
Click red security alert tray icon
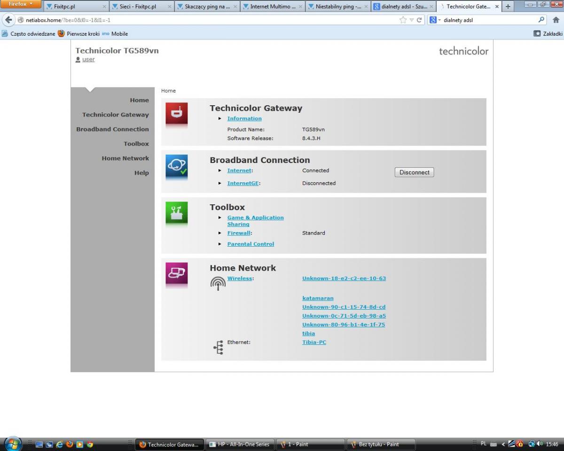pos(520,444)
